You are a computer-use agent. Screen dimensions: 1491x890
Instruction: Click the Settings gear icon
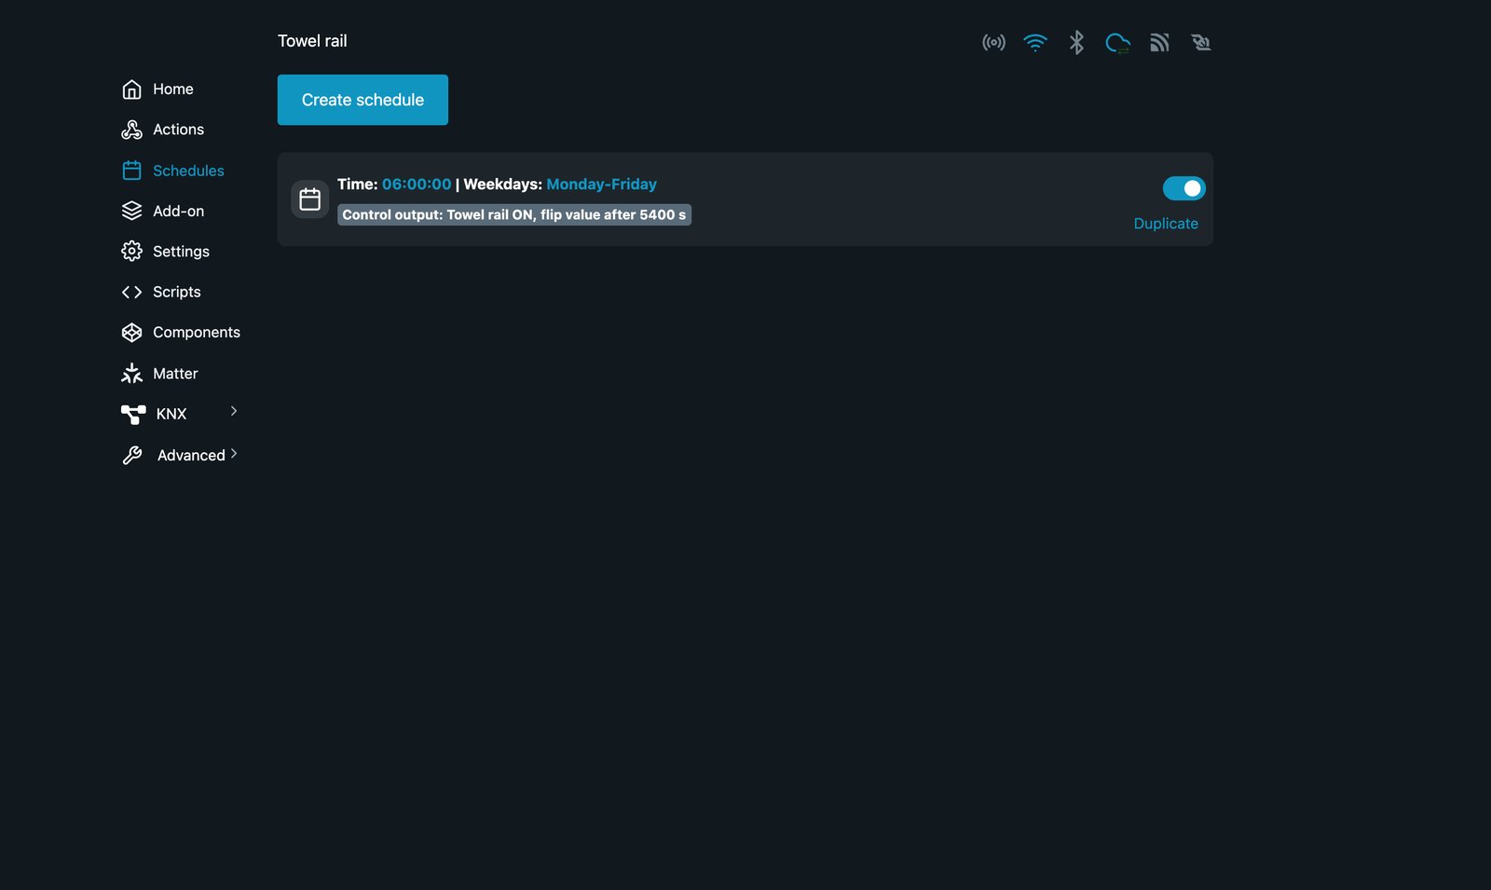(x=131, y=252)
